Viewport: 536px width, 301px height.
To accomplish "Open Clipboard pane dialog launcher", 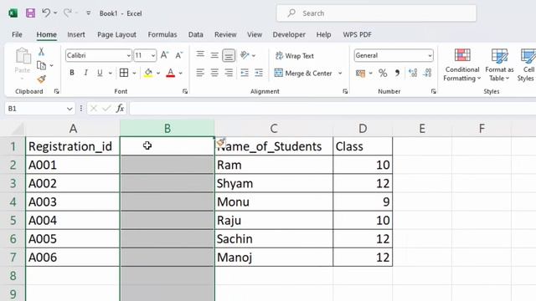I will point(57,91).
